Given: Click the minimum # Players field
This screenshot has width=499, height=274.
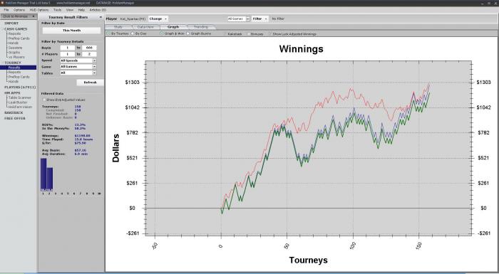Looking at the screenshot, I should click(68, 54).
